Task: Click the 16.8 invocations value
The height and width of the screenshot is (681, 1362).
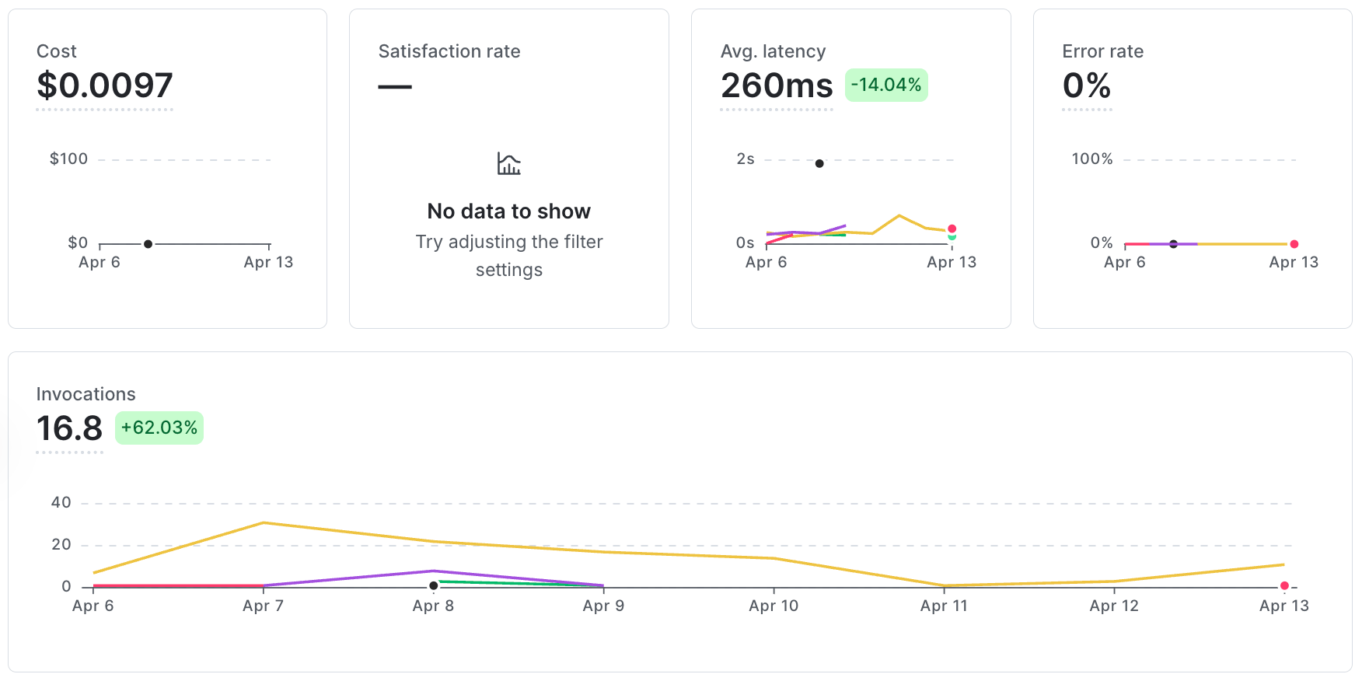Action: (x=69, y=428)
